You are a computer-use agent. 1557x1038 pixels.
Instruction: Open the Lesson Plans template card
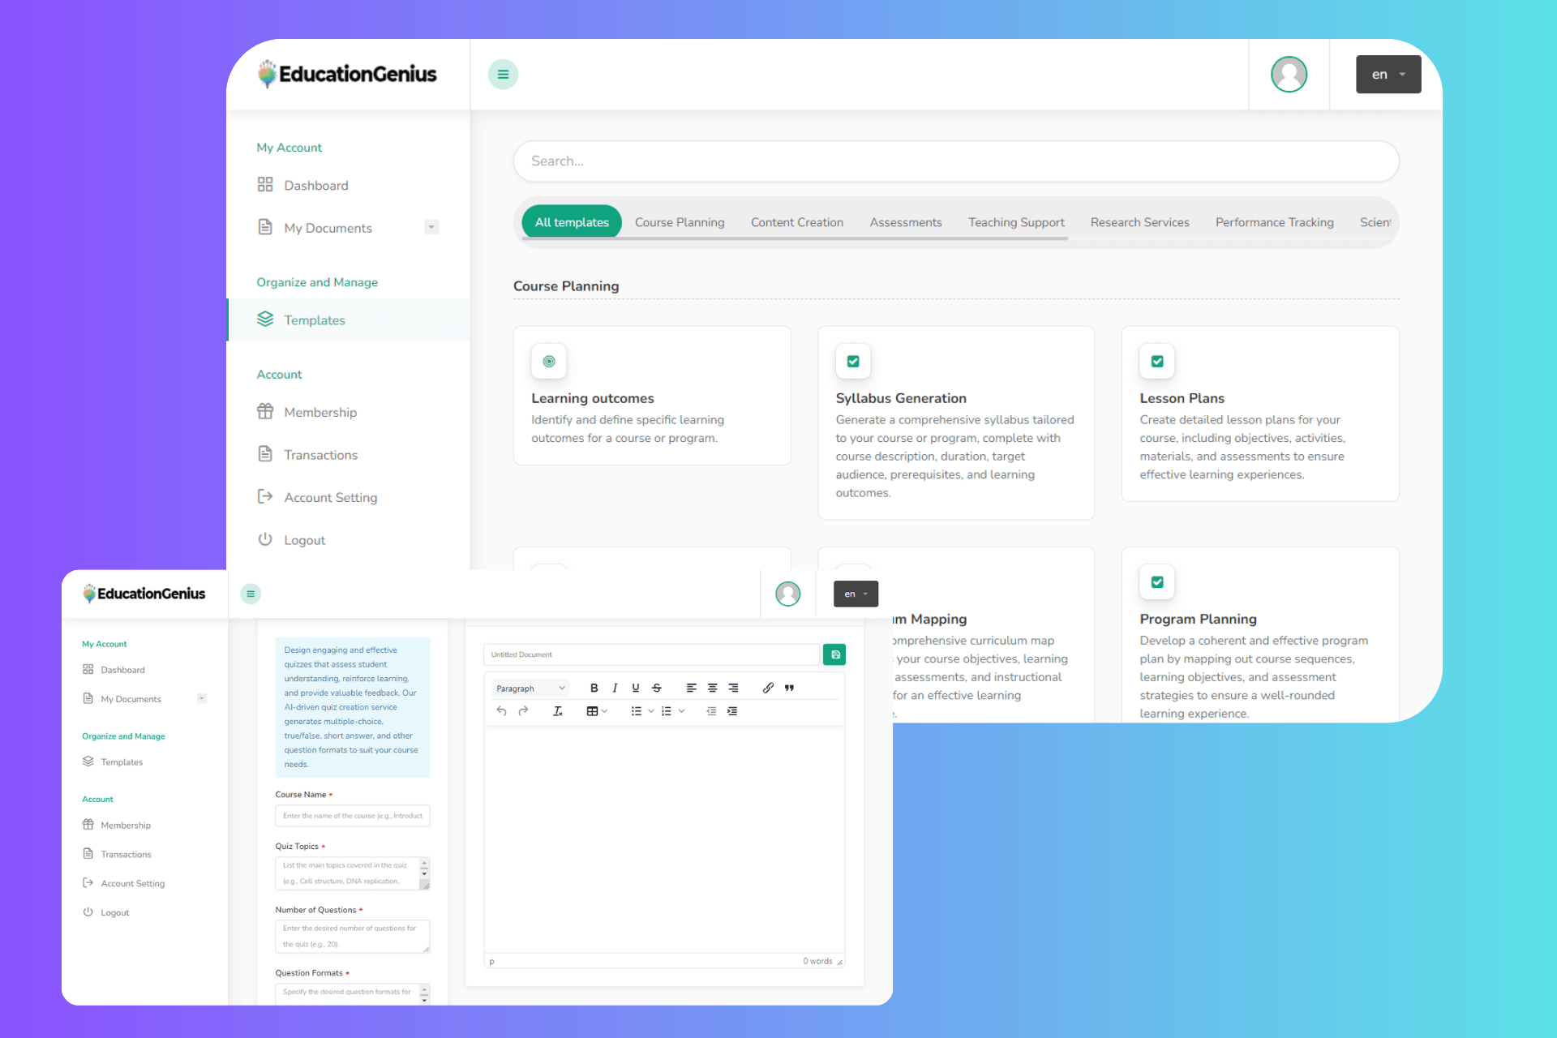coord(1260,414)
